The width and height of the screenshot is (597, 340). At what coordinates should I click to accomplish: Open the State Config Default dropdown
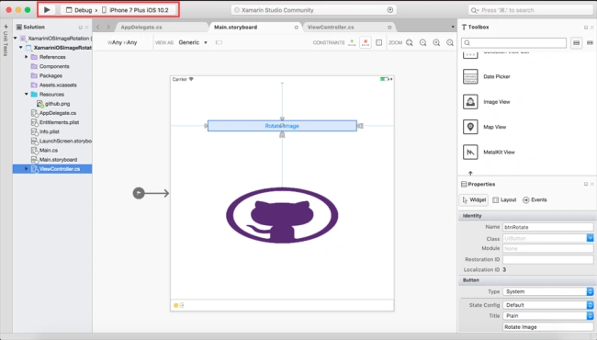click(x=548, y=305)
